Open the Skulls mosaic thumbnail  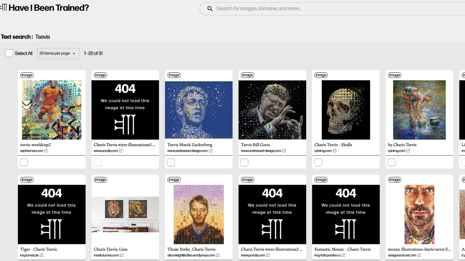[346, 110]
